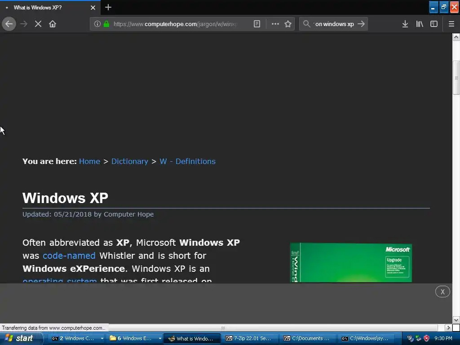The width and height of the screenshot is (460, 345).
Task: Bookmark this page with the star
Action: click(x=288, y=24)
